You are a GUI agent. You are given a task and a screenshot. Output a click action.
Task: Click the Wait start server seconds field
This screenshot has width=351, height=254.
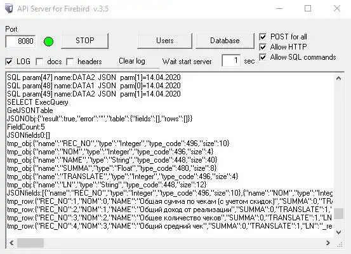click(231, 60)
